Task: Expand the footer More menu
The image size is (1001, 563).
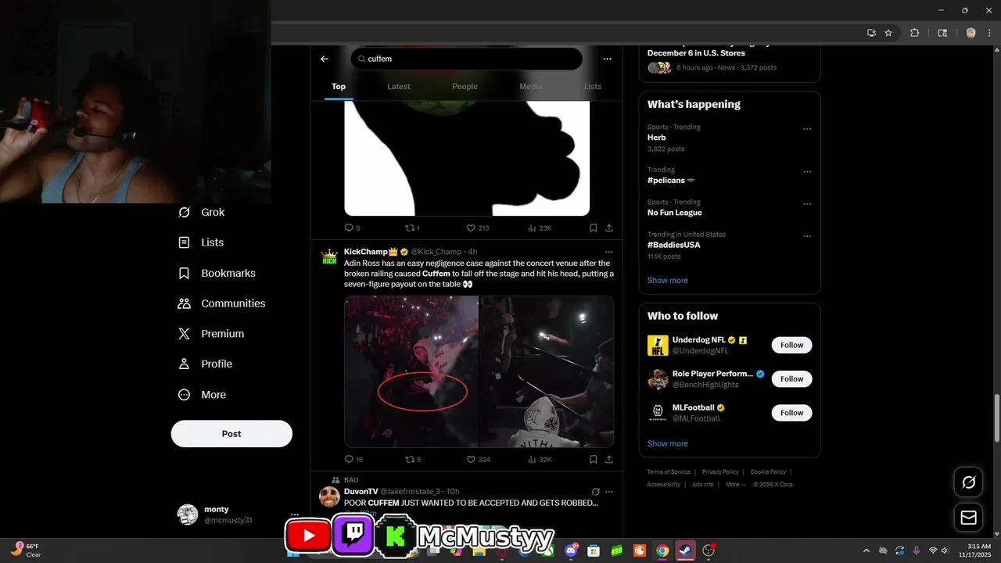Action: [x=735, y=484]
